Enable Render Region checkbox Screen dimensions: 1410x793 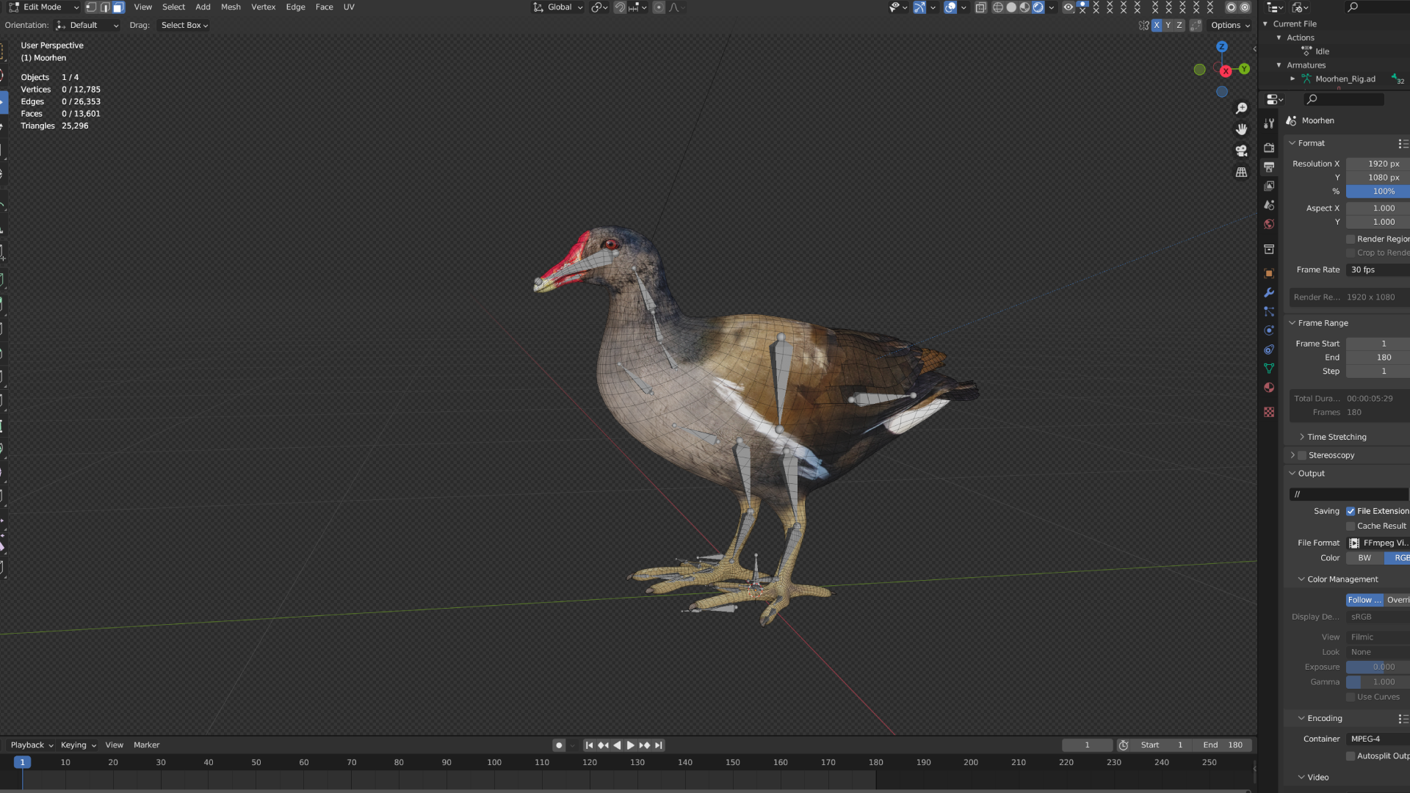coord(1351,239)
